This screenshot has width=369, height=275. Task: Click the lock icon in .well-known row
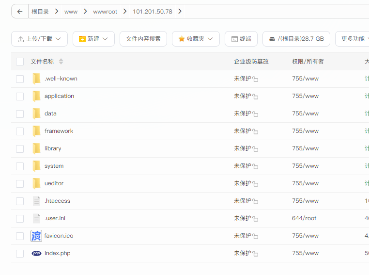(x=255, y=79)
